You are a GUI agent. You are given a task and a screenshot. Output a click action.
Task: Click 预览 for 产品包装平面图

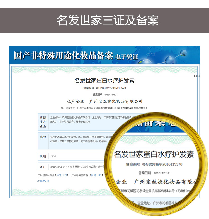pyautogui.click(x=59, y=175)
